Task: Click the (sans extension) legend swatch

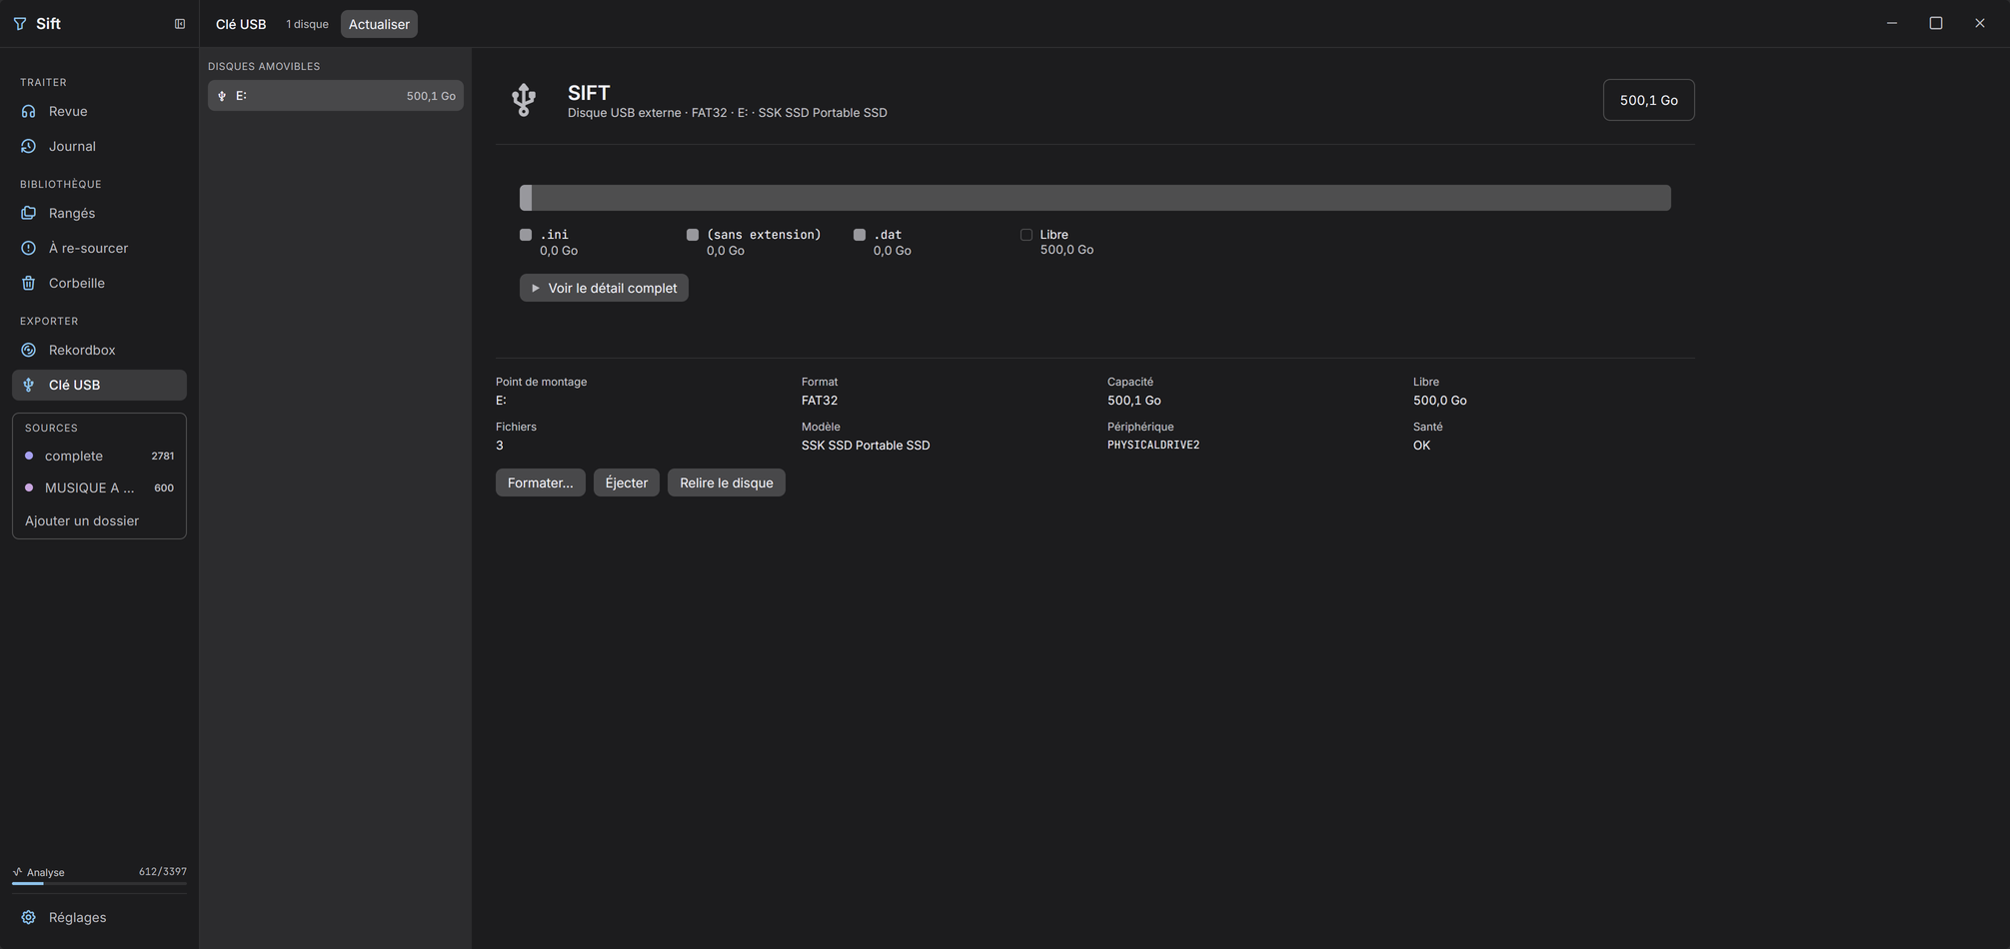Action: [693, 235]
